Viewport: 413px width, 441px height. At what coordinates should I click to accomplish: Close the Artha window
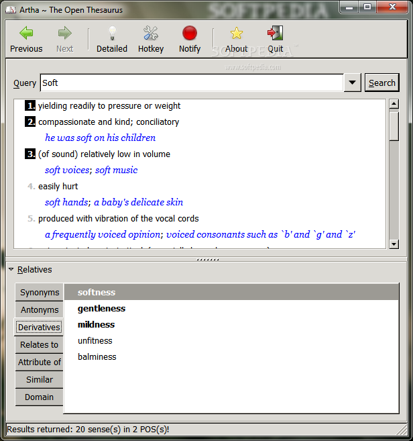(392, 7)
